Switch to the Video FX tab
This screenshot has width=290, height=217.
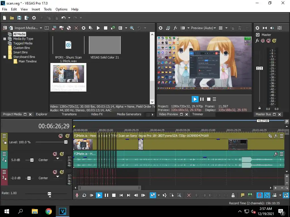tap(97, 114)
